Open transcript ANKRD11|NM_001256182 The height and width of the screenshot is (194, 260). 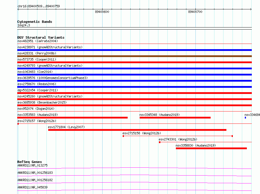[35, 180]
